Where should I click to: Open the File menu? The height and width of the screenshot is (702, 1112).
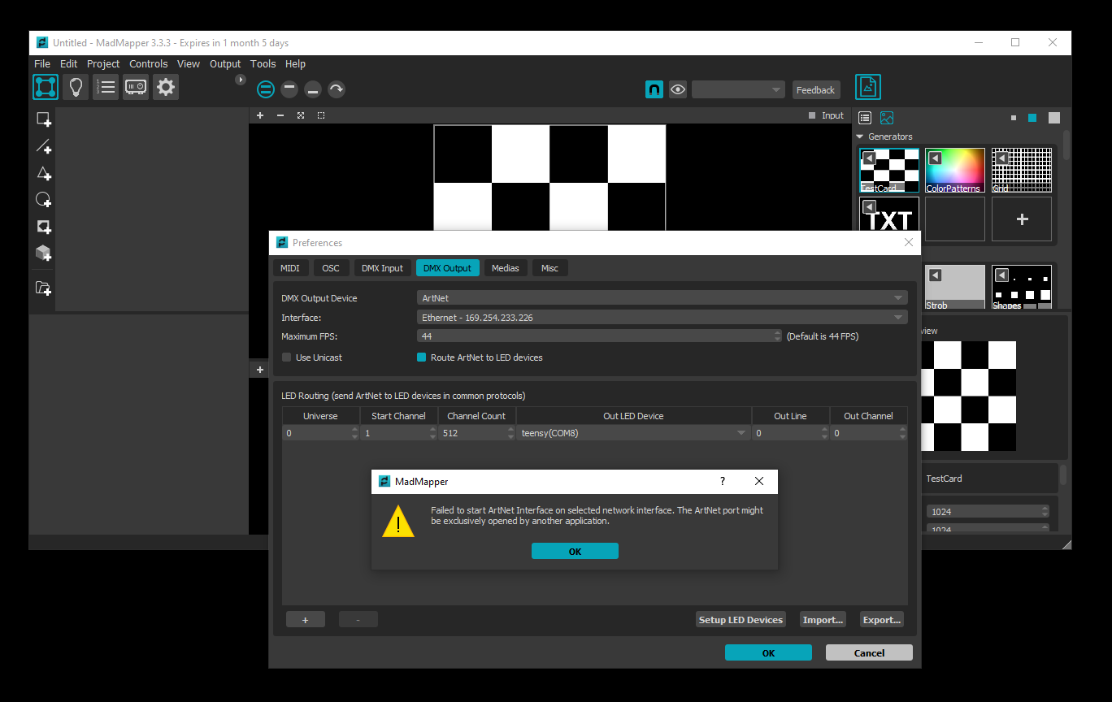[x=42, y=63]
